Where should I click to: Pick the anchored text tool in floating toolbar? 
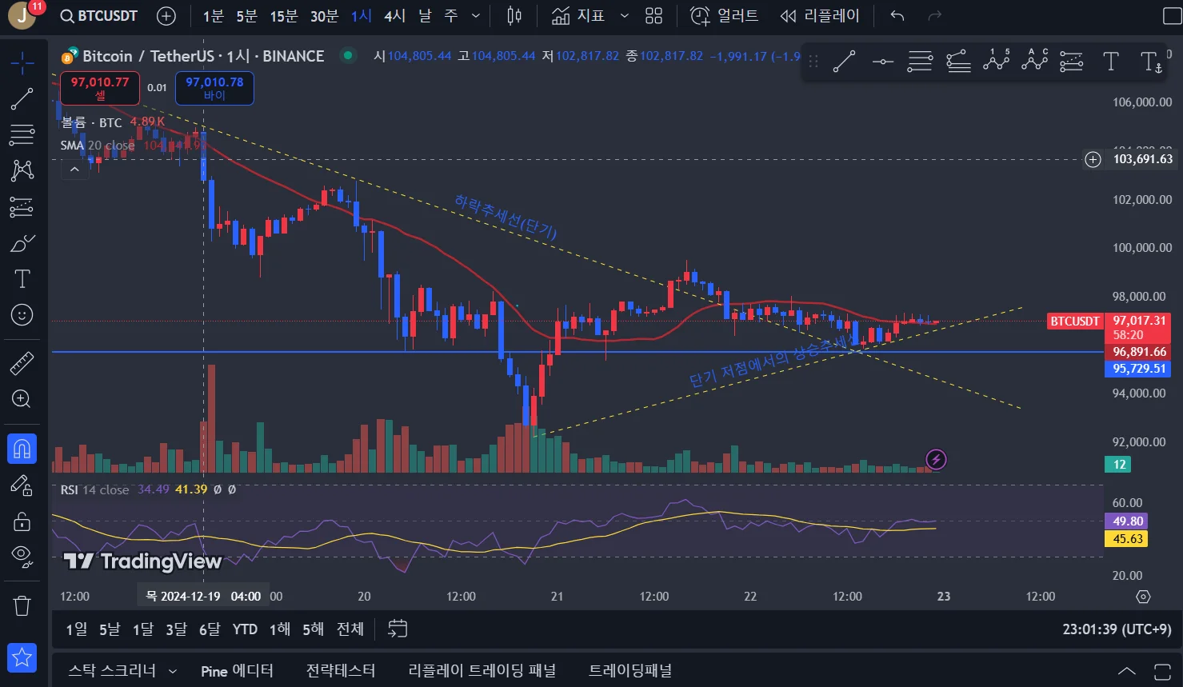[x=1150, y=62]
